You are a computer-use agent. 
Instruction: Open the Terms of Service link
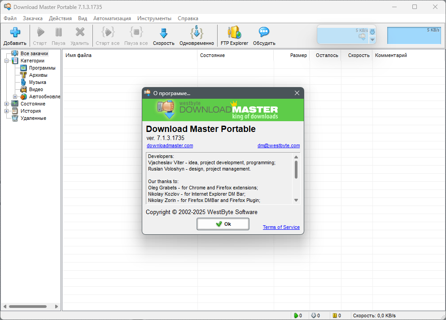[281, 227]
